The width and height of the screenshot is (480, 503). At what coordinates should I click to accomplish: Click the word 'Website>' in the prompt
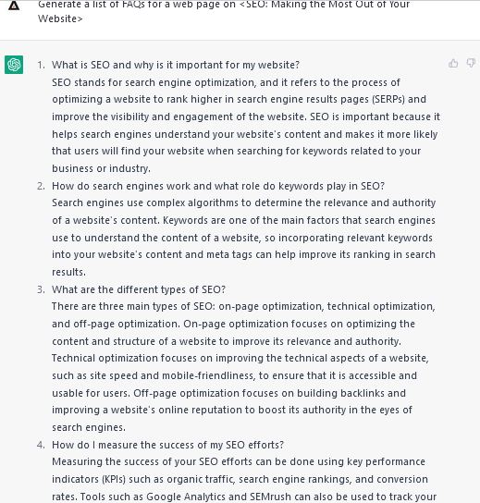(x=60, y=18)
